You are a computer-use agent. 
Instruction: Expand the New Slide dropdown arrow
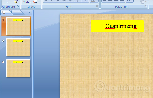point(31,2)
